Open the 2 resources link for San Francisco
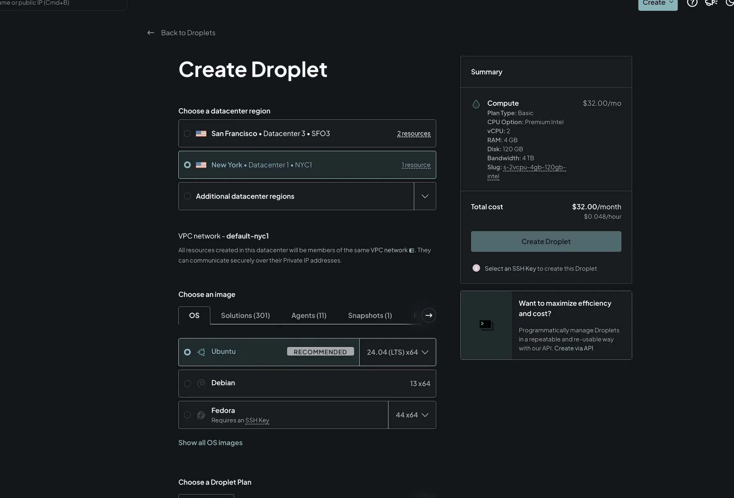This screenshot has width=734, height=498. (414, 134)
